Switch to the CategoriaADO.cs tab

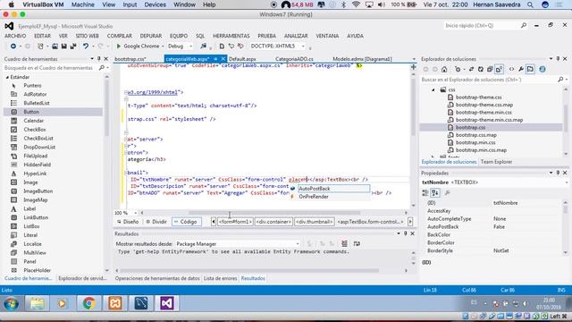click(294, 59)
